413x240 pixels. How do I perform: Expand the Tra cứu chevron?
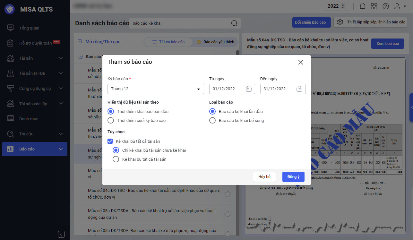coord(61,134)
